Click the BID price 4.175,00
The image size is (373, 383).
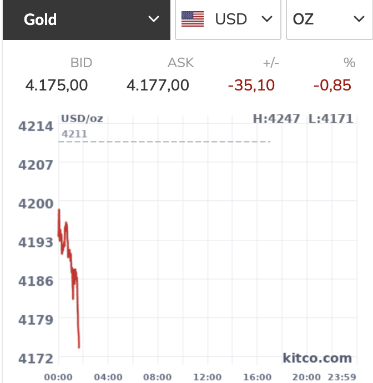(x=57, y=85)
